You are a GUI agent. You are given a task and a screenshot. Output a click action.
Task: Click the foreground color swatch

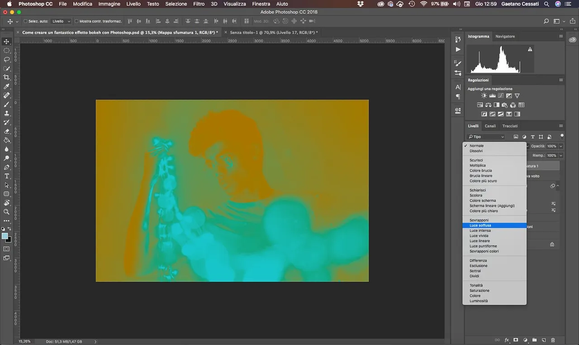(x=5, y=236)
